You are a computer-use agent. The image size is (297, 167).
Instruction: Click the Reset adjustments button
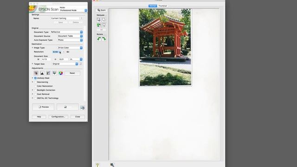click(72, 73)
